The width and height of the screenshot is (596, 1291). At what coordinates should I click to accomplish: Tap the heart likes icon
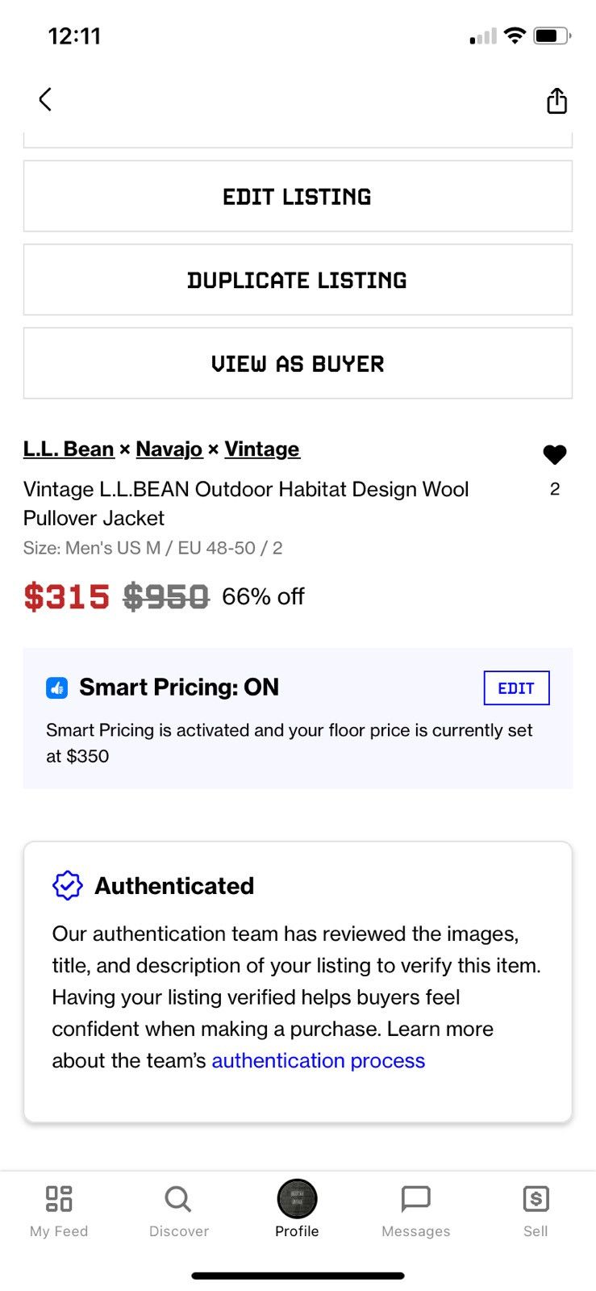coord(555,455)
